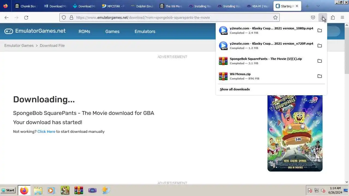The image size is (349, 196).
Task: Show SpongeBob zip in its containing folder
Action: pyautogui.click(x=320, y=61)
